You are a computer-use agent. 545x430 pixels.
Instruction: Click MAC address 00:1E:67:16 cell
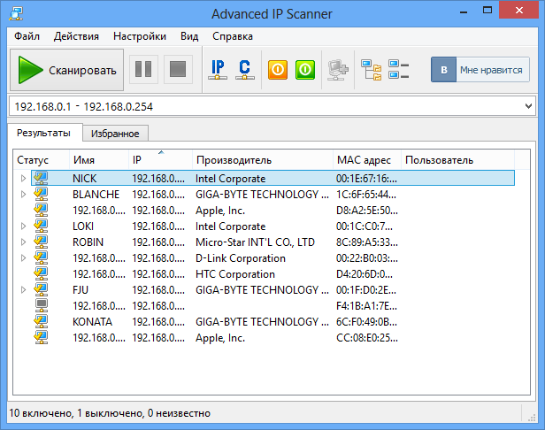(x=366, y=179)
